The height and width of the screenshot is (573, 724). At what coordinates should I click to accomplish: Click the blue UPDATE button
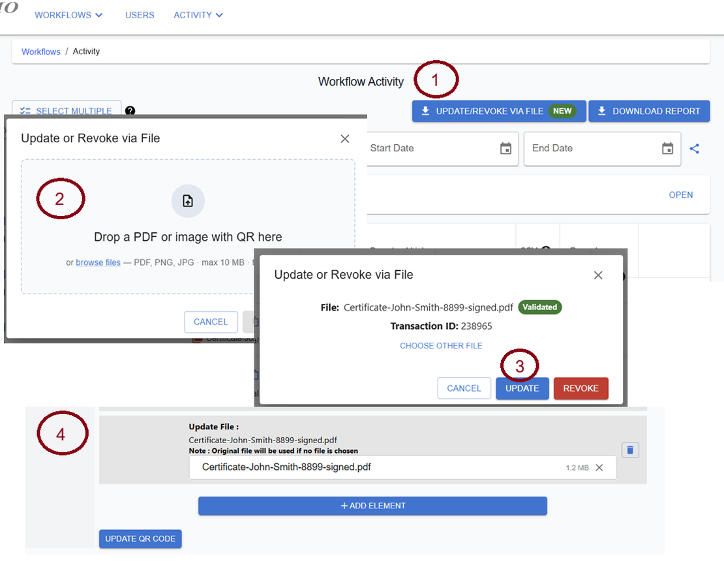tap(522, 388)
